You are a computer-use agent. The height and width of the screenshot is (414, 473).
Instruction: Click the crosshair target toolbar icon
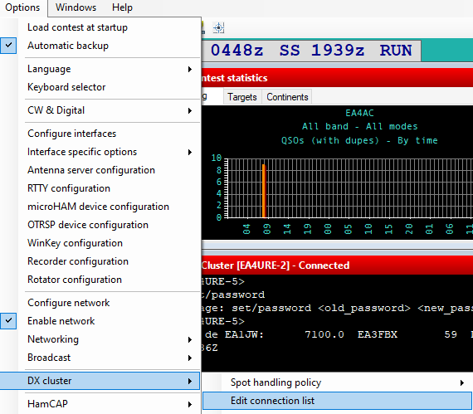click(218, 27)
